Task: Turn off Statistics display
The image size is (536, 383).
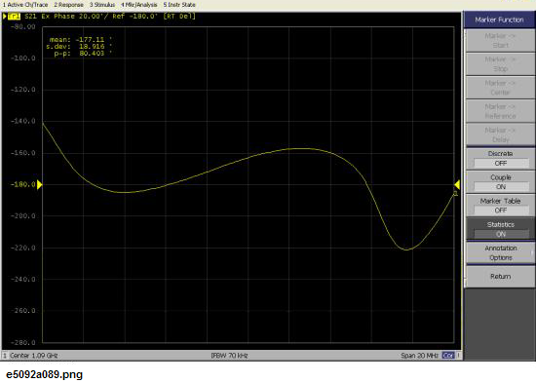Action: point(500,229)
